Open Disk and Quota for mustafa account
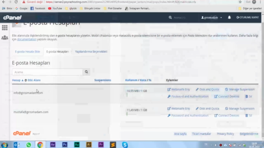 (207, 109)
